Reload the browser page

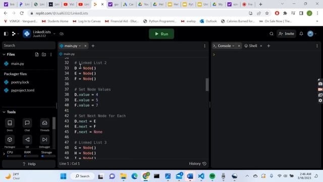(x=22, y=13)
